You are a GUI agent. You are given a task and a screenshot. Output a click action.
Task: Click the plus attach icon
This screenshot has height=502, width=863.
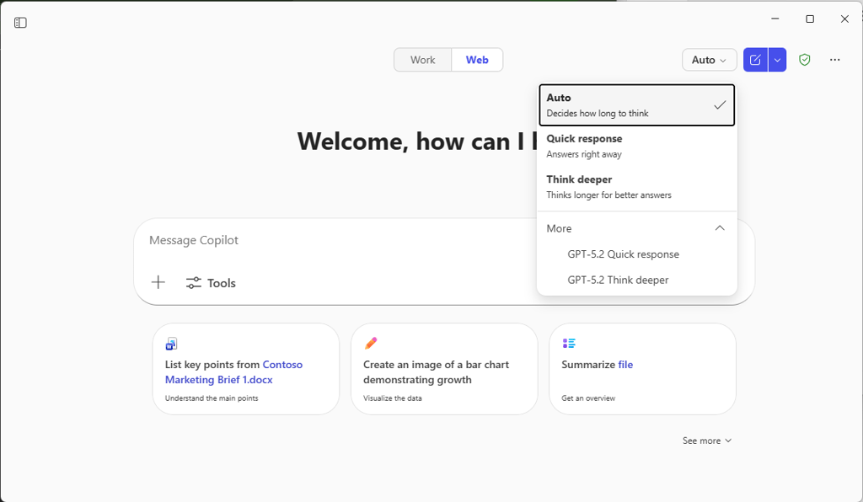point(158,283)
